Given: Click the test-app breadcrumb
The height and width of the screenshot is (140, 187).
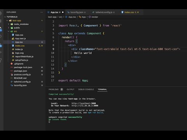Looking at the screenshot, I should point(52,17).
